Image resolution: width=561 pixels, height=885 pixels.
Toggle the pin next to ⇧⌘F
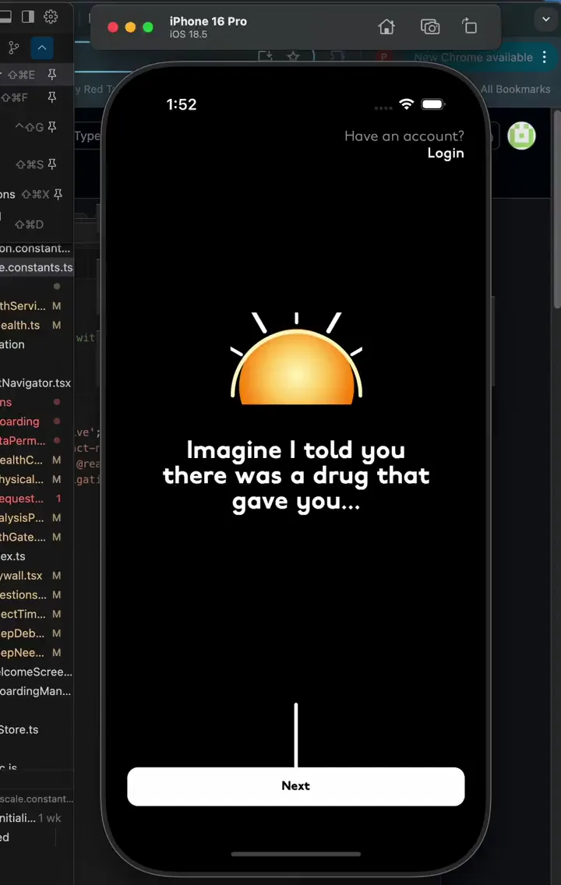[52, 97]
